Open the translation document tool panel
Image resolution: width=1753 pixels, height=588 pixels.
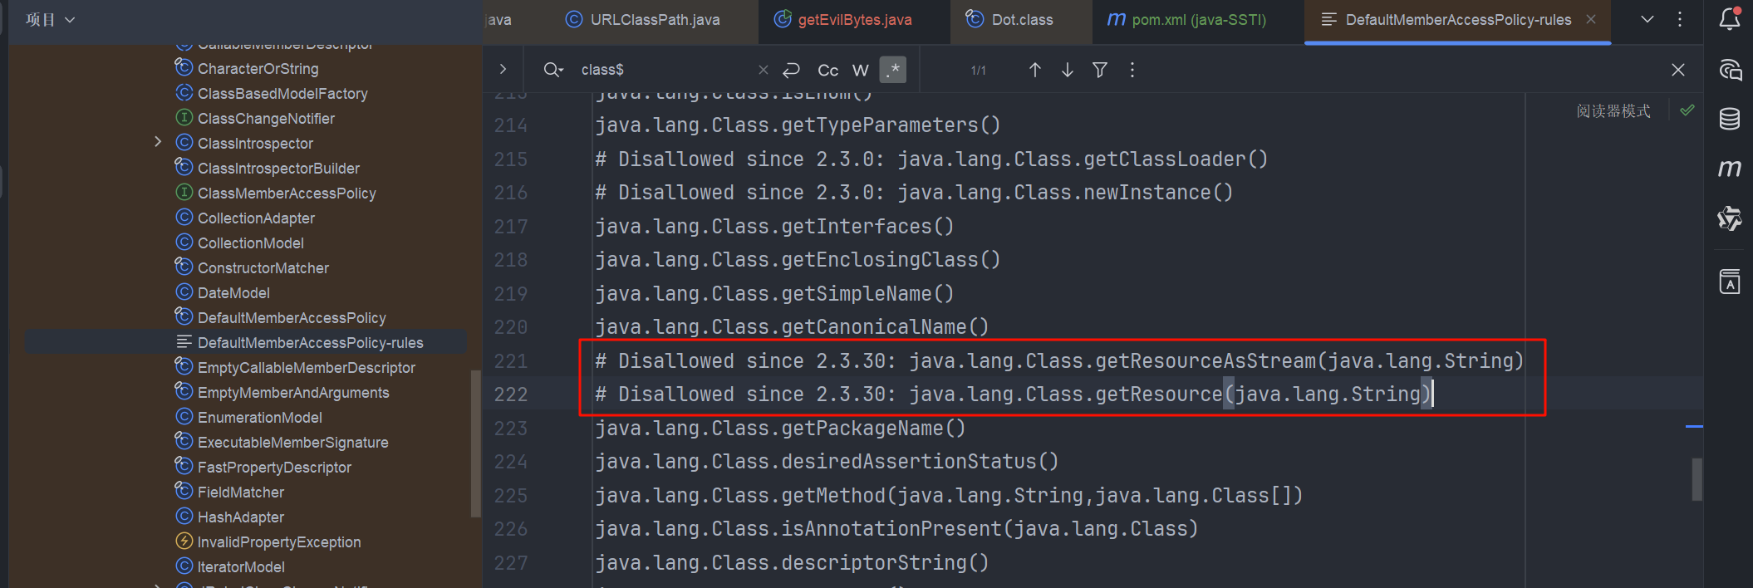tap(1730, 282)
